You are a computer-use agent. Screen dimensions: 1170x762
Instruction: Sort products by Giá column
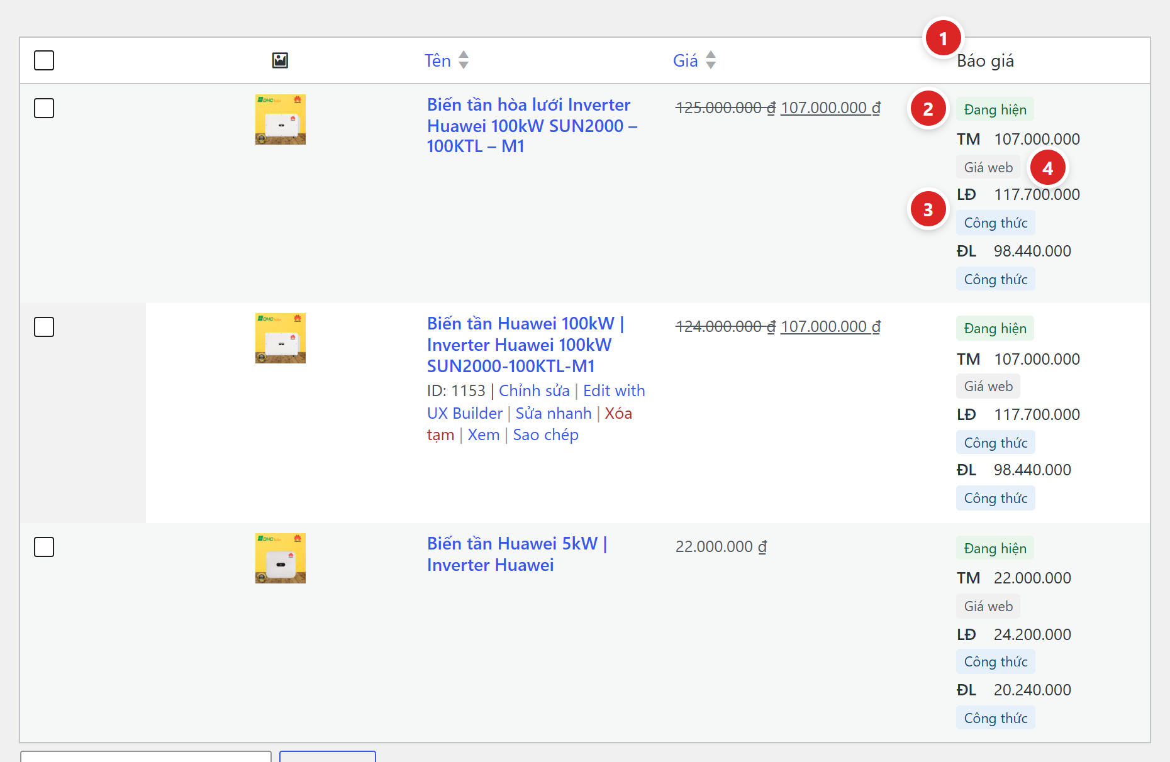coord(685,60)
